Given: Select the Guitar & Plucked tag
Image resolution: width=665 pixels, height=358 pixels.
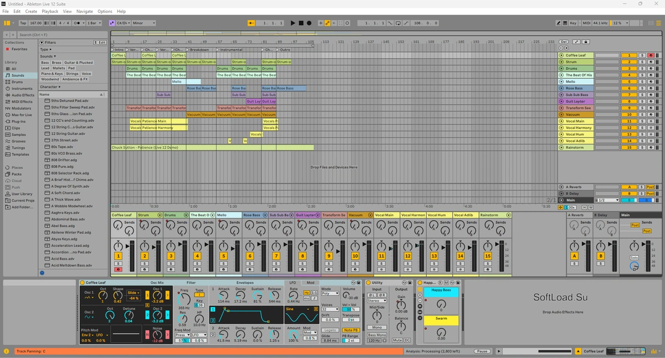Looking at the screenshot, I should (x=79, y=63).
